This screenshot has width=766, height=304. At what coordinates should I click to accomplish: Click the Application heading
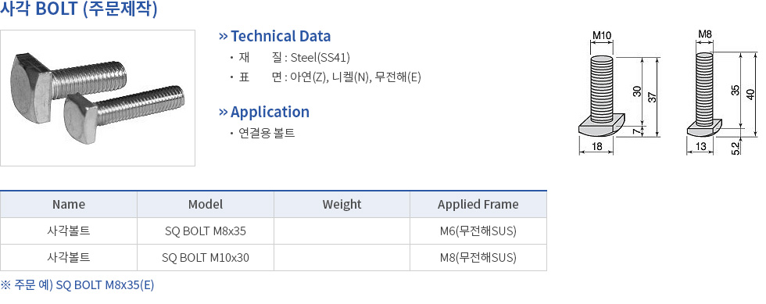tap(270, 112)
